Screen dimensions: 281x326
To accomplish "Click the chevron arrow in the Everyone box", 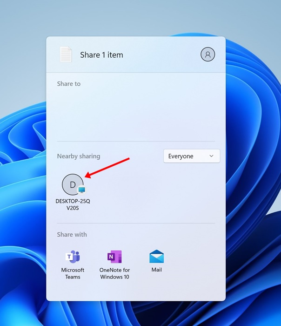I will 211,156.
